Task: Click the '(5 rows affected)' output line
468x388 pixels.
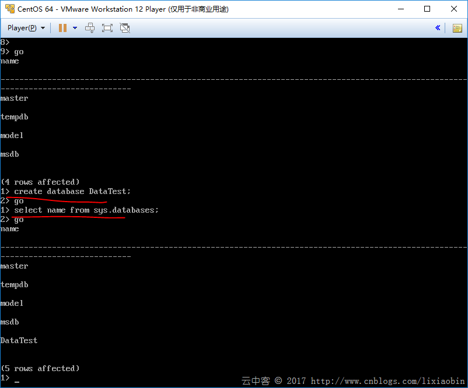Action: point(40,368)
